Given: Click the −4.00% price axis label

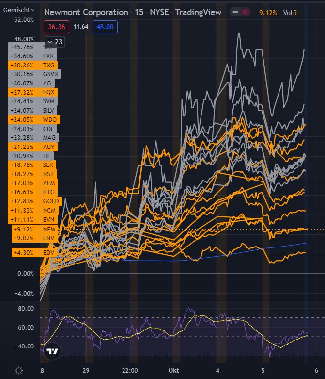Looking at the screenshot, I should pyautogui.click(x=24, y=294).
